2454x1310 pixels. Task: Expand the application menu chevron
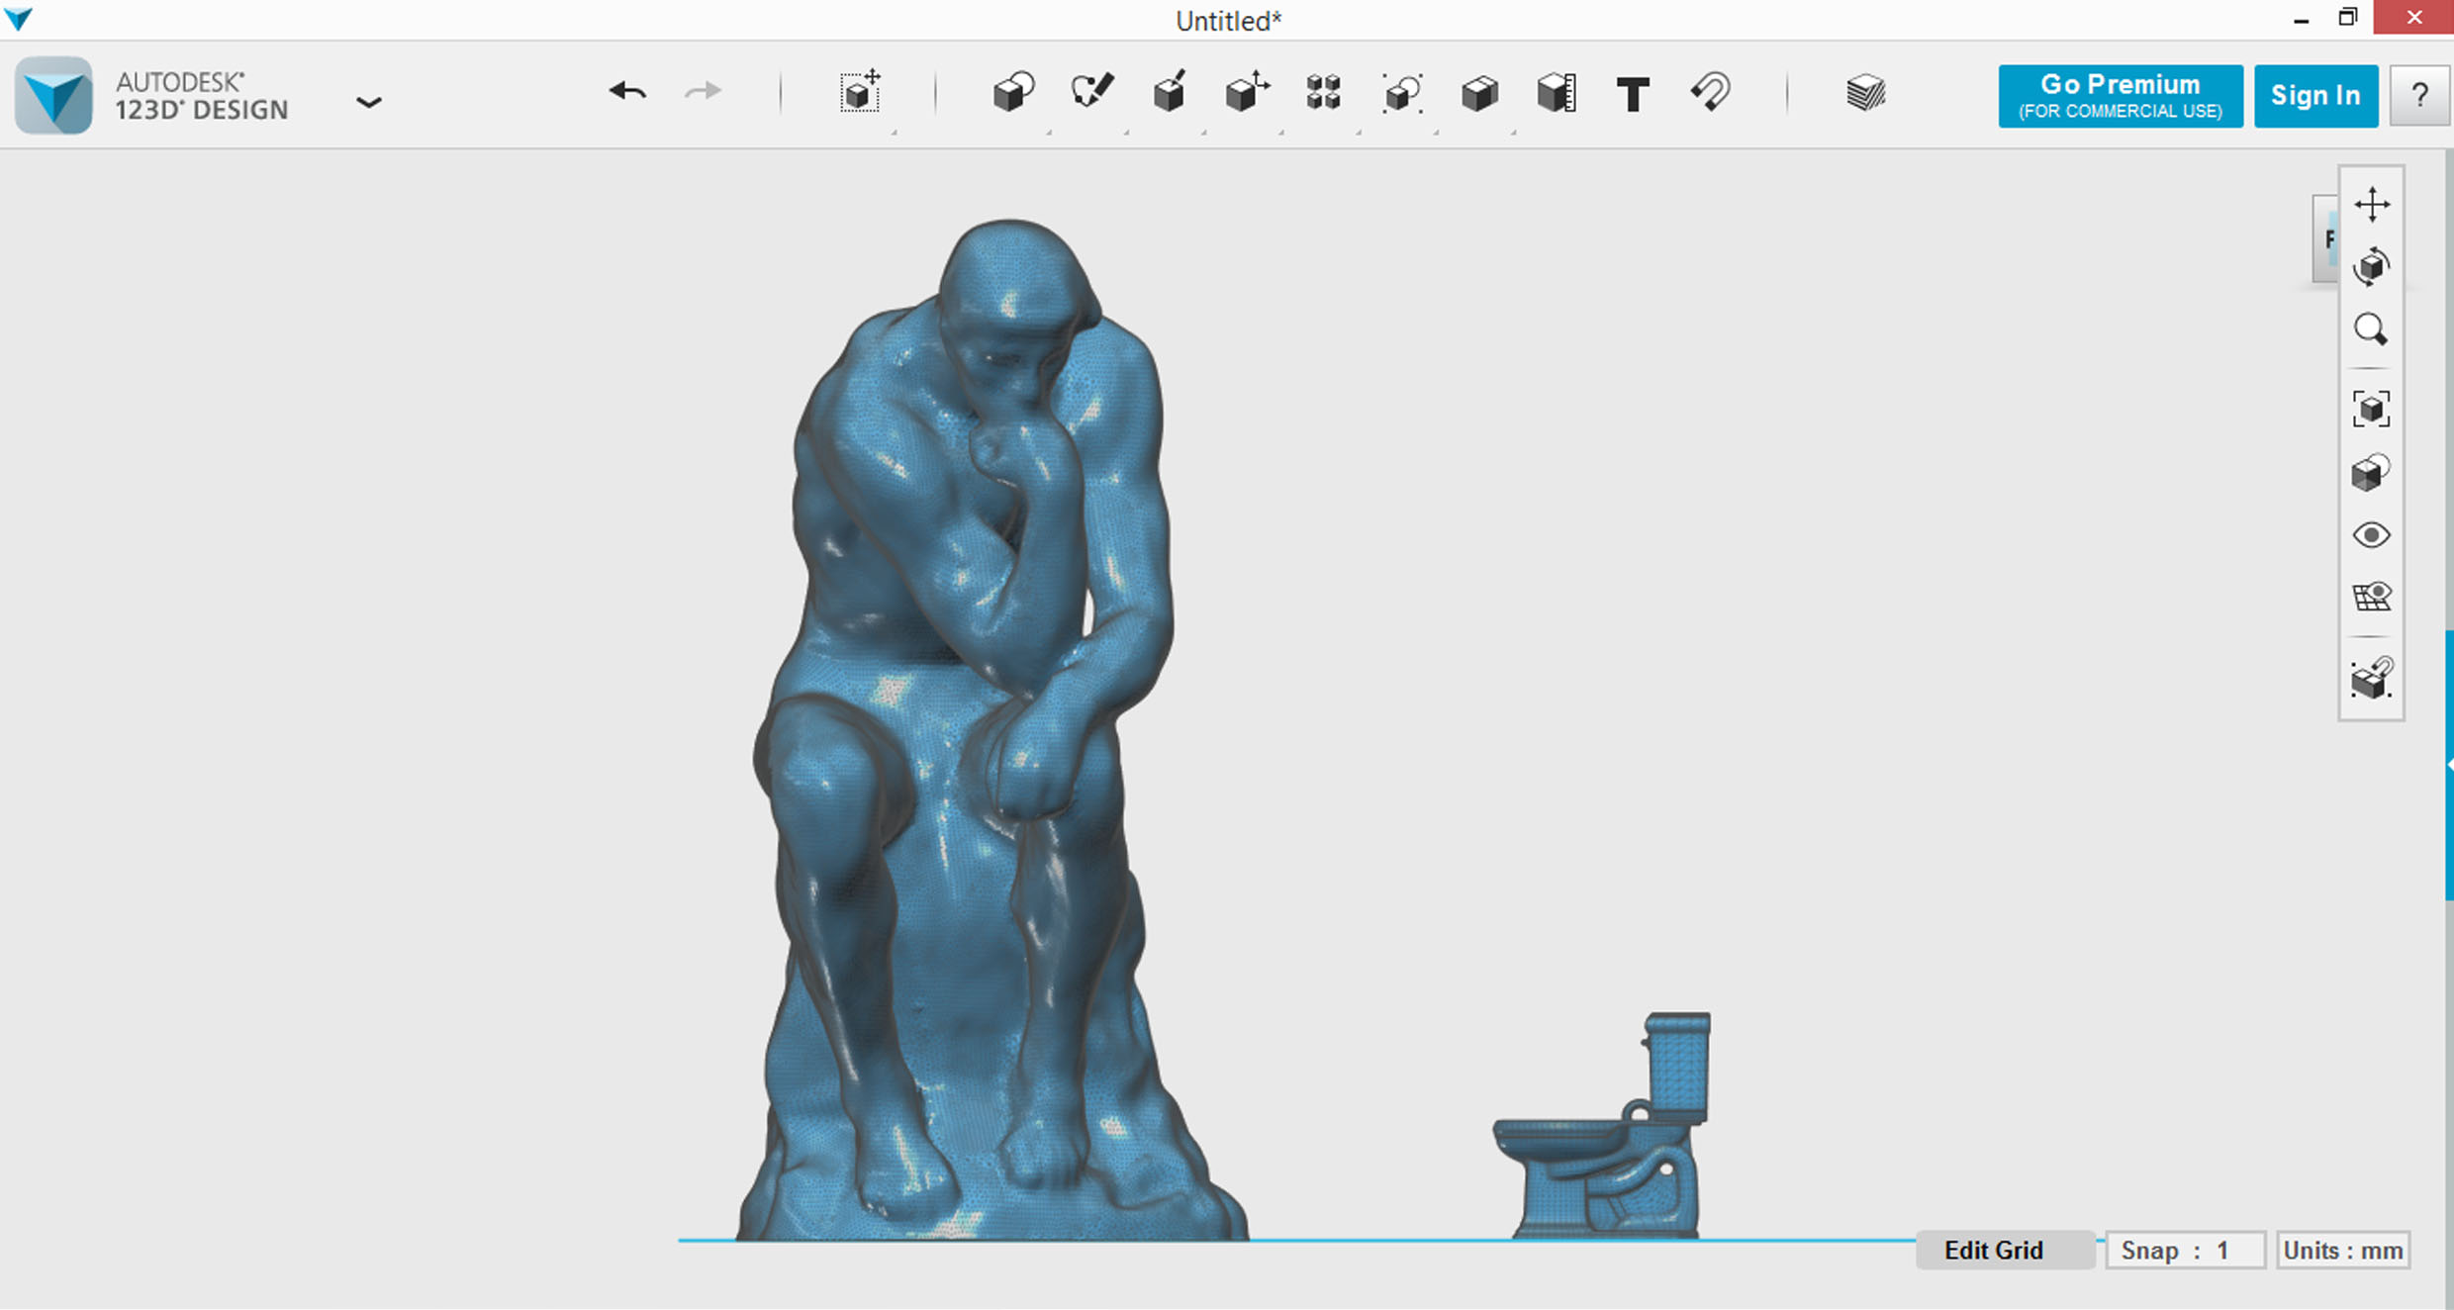click(x=368, y=102)
